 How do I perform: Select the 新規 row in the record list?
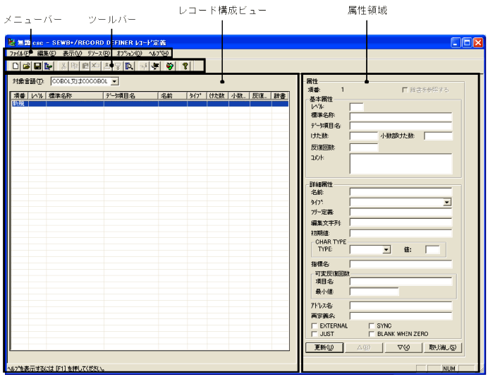[x=150, y=104]
